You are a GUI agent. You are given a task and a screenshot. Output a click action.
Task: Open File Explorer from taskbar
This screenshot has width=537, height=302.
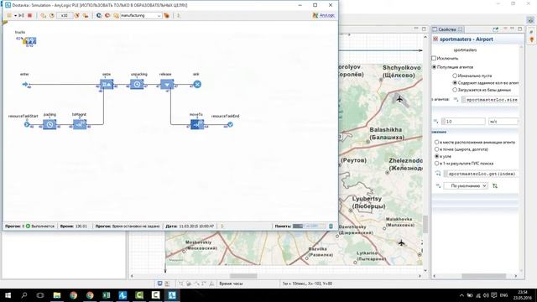point(57,295)
